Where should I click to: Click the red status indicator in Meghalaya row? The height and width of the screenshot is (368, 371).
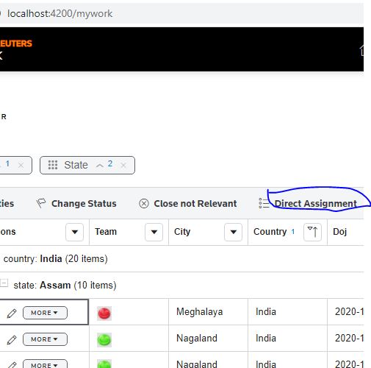click(104, 314)
